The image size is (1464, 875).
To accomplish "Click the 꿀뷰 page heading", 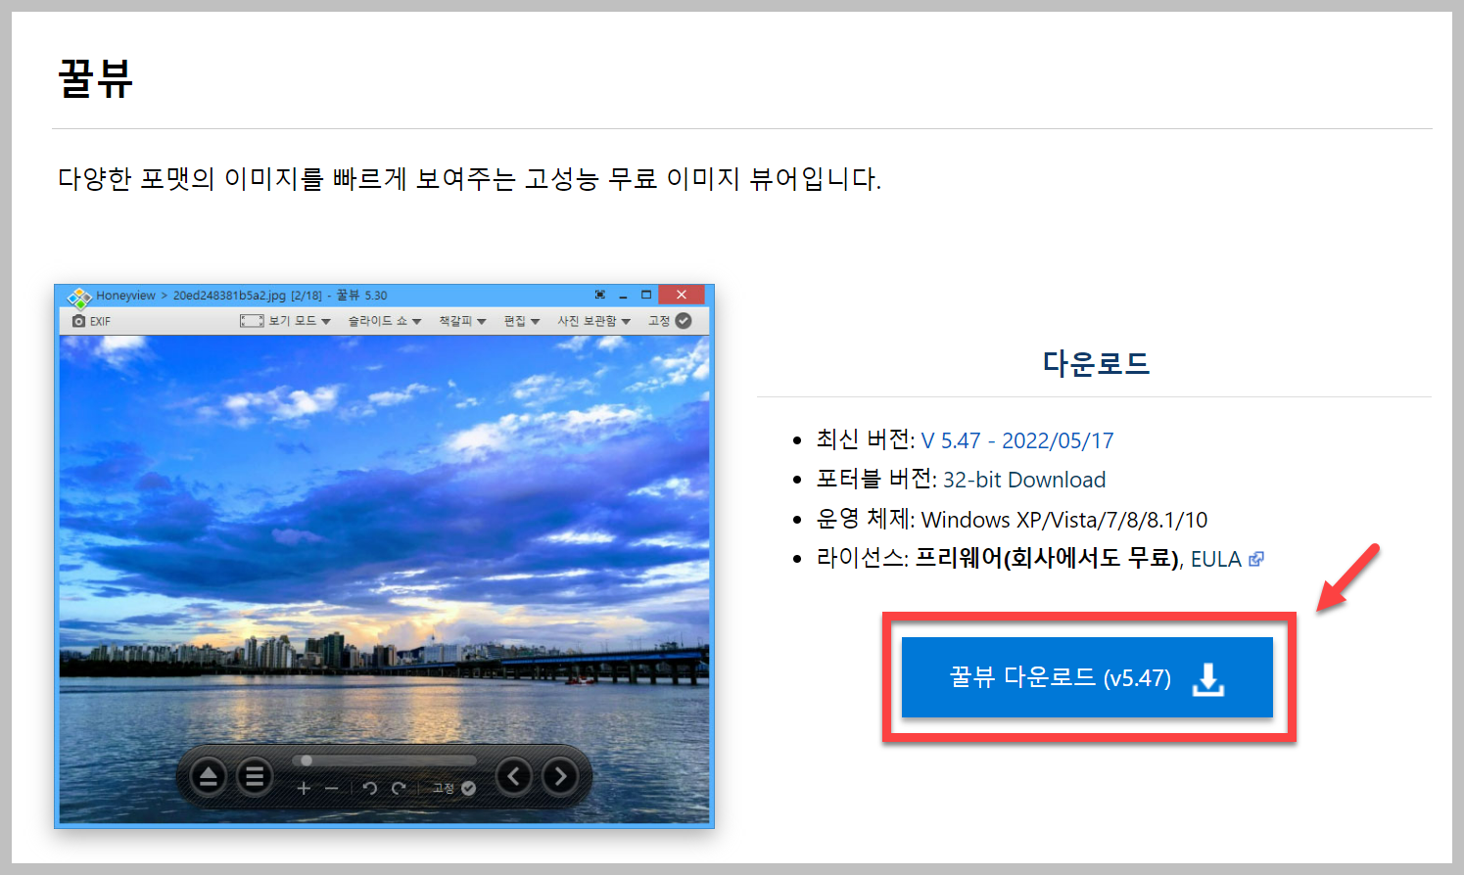I will pos(95,78).
